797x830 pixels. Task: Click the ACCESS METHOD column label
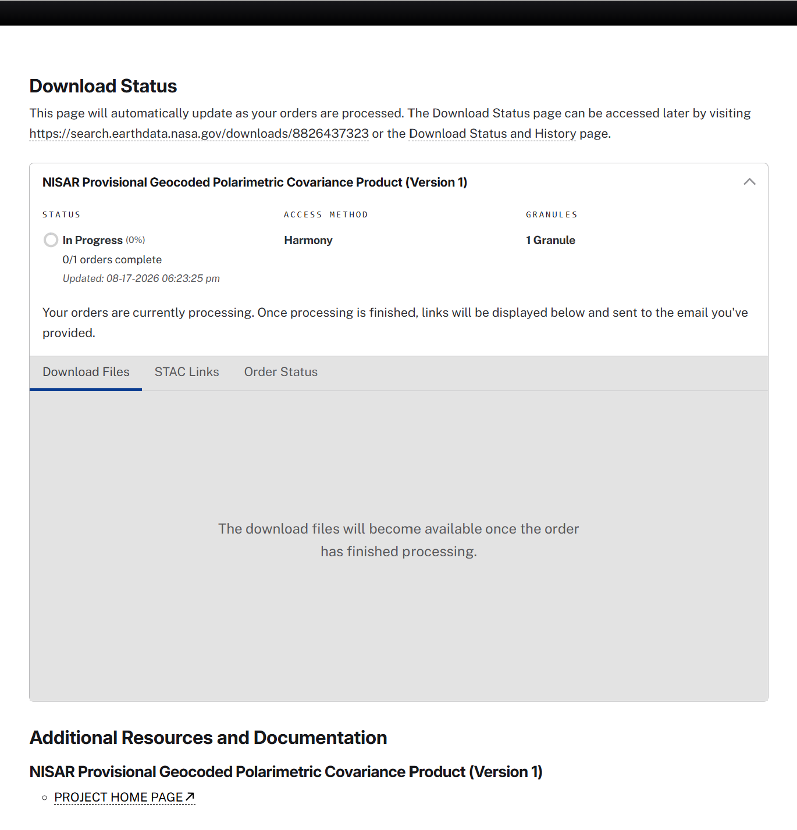tap(326, 214)
